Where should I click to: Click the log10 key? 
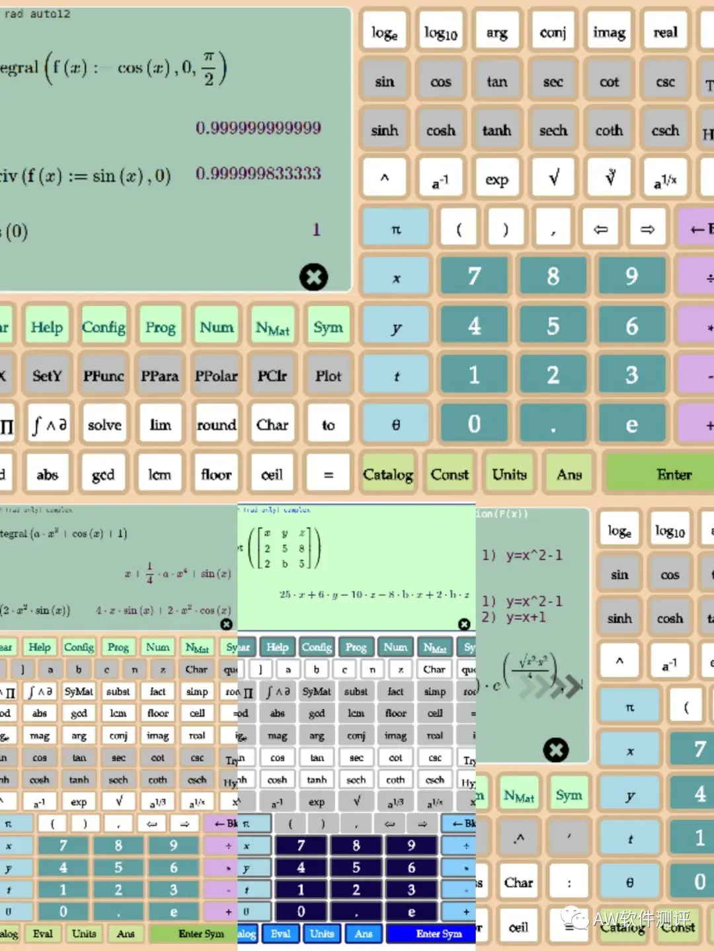coord(440,30)
